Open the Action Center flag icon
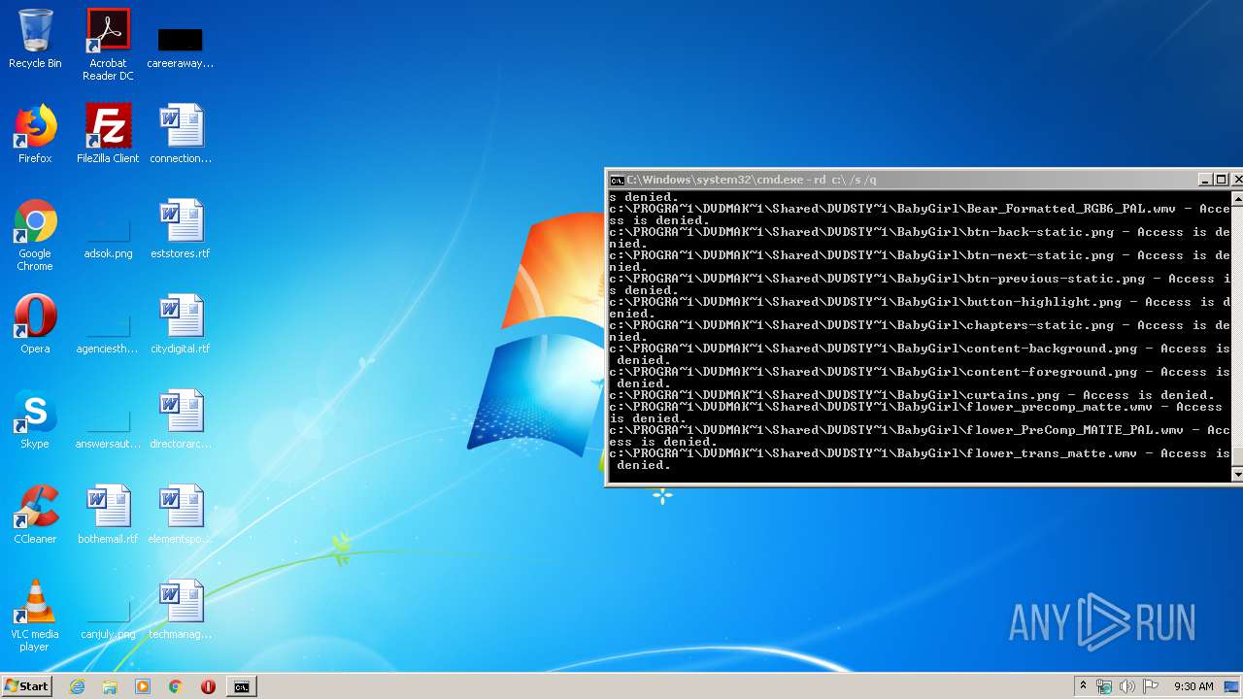 1151,686
